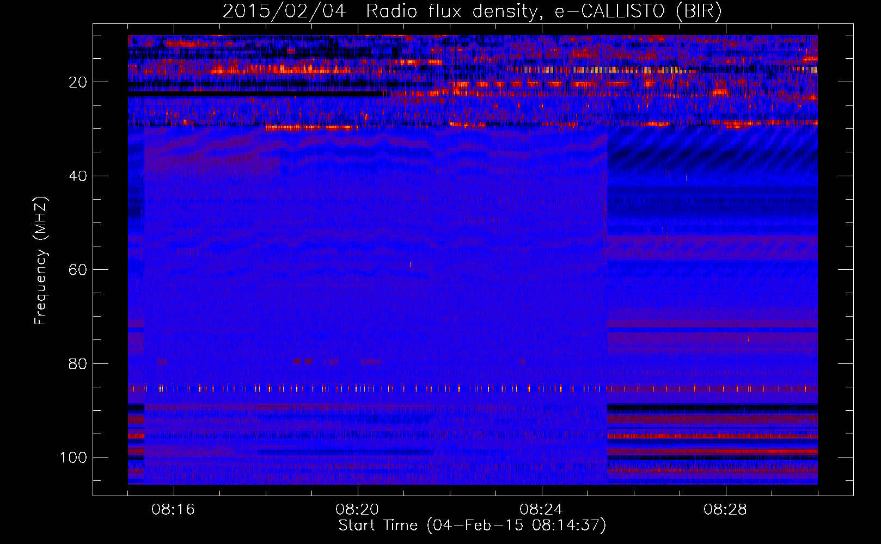
Task: Click the "Start Time (04-Feb-15 08:14:37)" axis label
Action: [472, 526]
